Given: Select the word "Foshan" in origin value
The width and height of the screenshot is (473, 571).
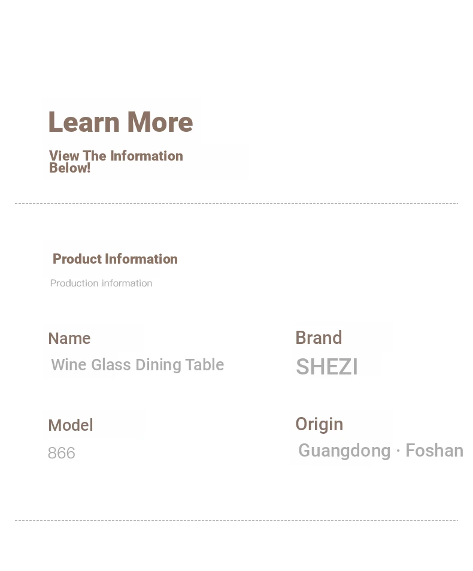Looking at the screenshot, I should point(435,451).
